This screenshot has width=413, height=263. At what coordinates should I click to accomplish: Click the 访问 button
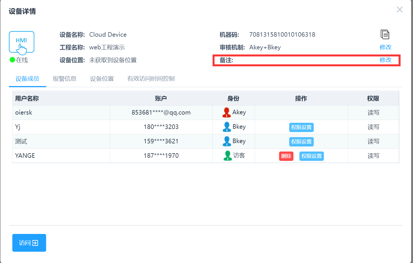click(x=29, y=243)
